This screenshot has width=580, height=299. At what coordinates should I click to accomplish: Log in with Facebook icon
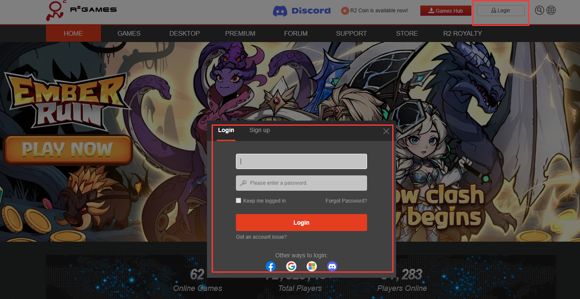coord(270,266)
